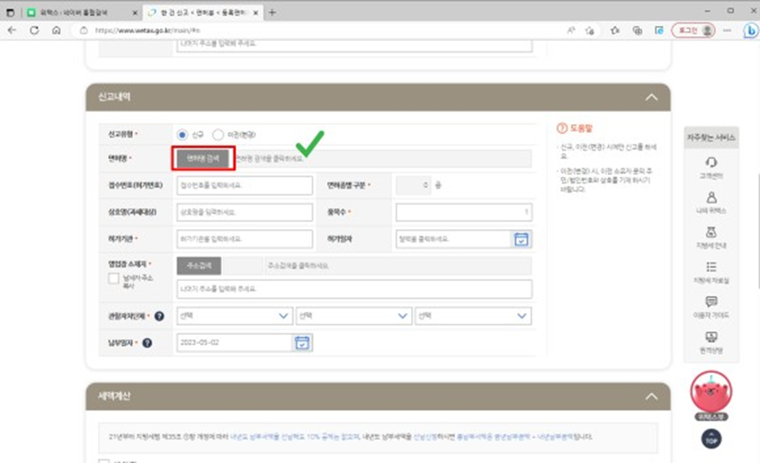The height and width of the screenshot is (463, 760).
Task: Select the 이전(변경) radio button
Action: pyautogui.click(x=218, y=134)
